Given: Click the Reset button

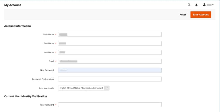Looking at the screenshot, I should coord(183,15).
